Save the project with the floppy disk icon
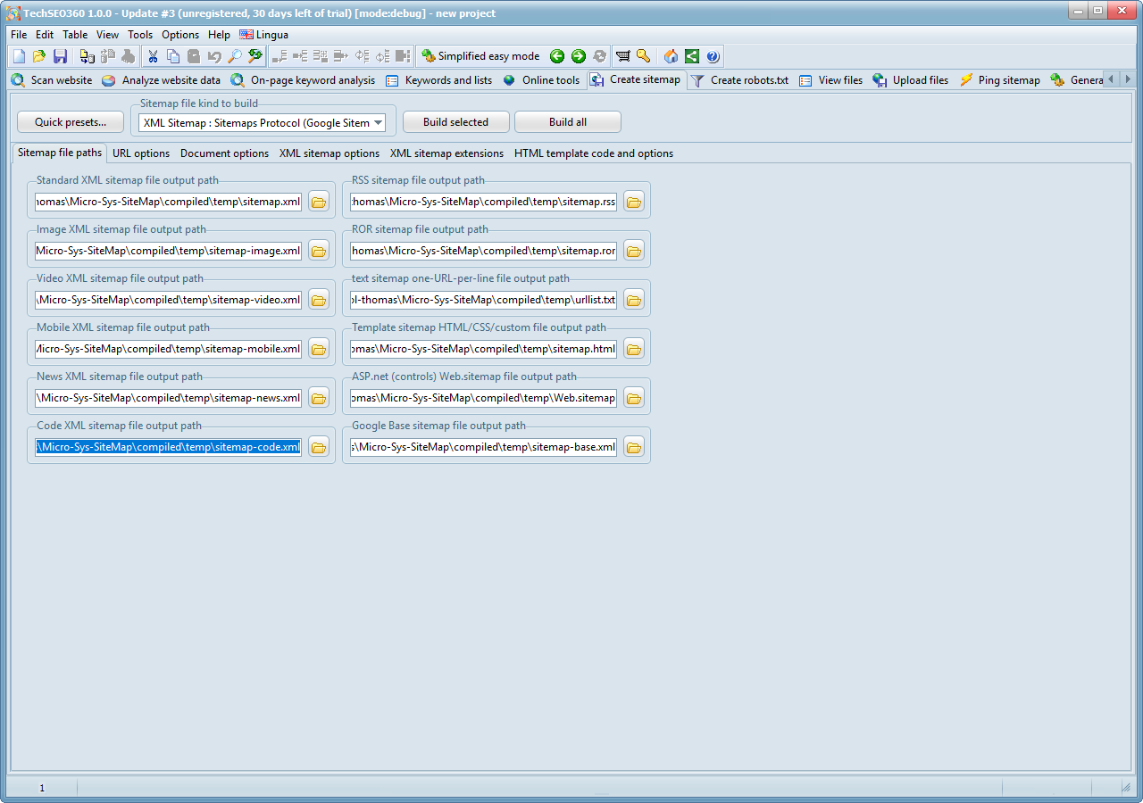This screenshot has height=803, width=1143. pyautogui.click(x=60, y=56)
